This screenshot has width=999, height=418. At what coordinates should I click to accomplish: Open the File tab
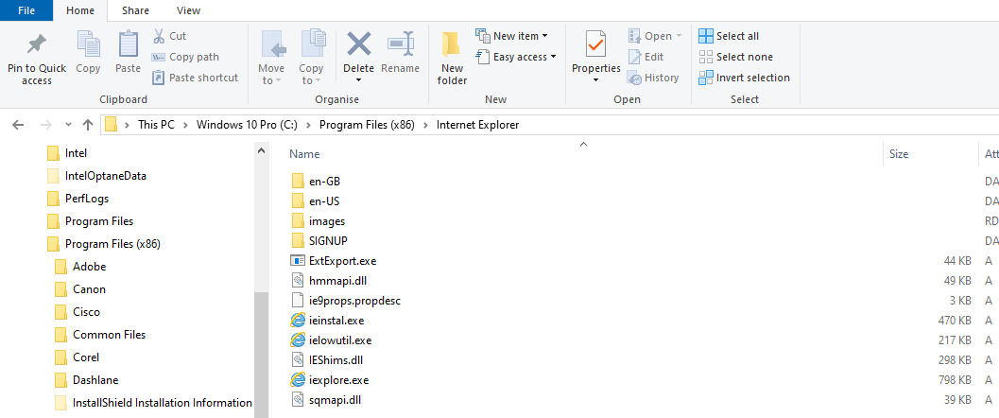pos(26,10)
